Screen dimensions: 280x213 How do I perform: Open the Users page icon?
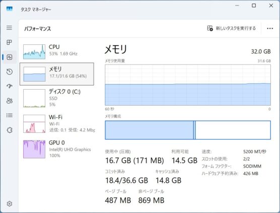9,101
